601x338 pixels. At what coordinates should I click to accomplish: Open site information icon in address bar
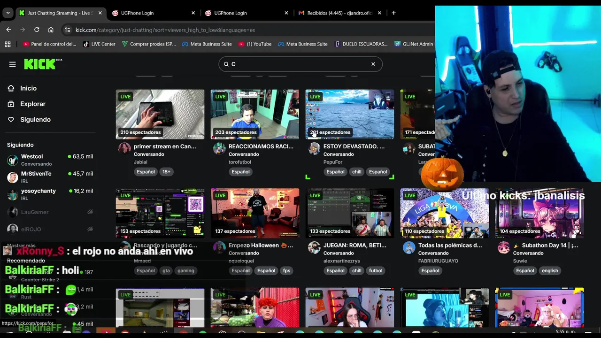pos(68,30)
